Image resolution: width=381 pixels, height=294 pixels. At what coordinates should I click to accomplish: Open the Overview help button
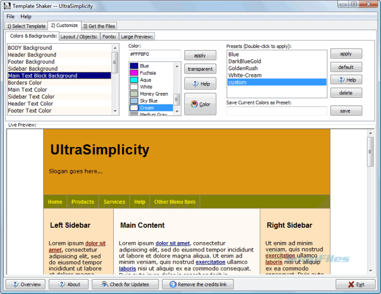(x=25, y=284)
